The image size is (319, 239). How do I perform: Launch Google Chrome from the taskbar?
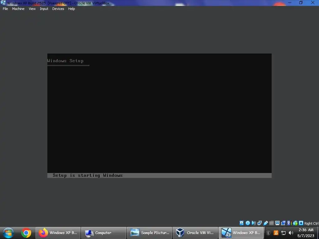pos(26,233)
